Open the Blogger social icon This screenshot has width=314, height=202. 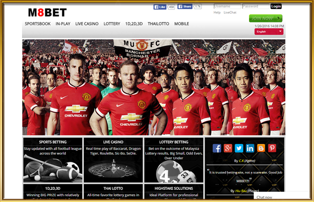tap(261, 148)
